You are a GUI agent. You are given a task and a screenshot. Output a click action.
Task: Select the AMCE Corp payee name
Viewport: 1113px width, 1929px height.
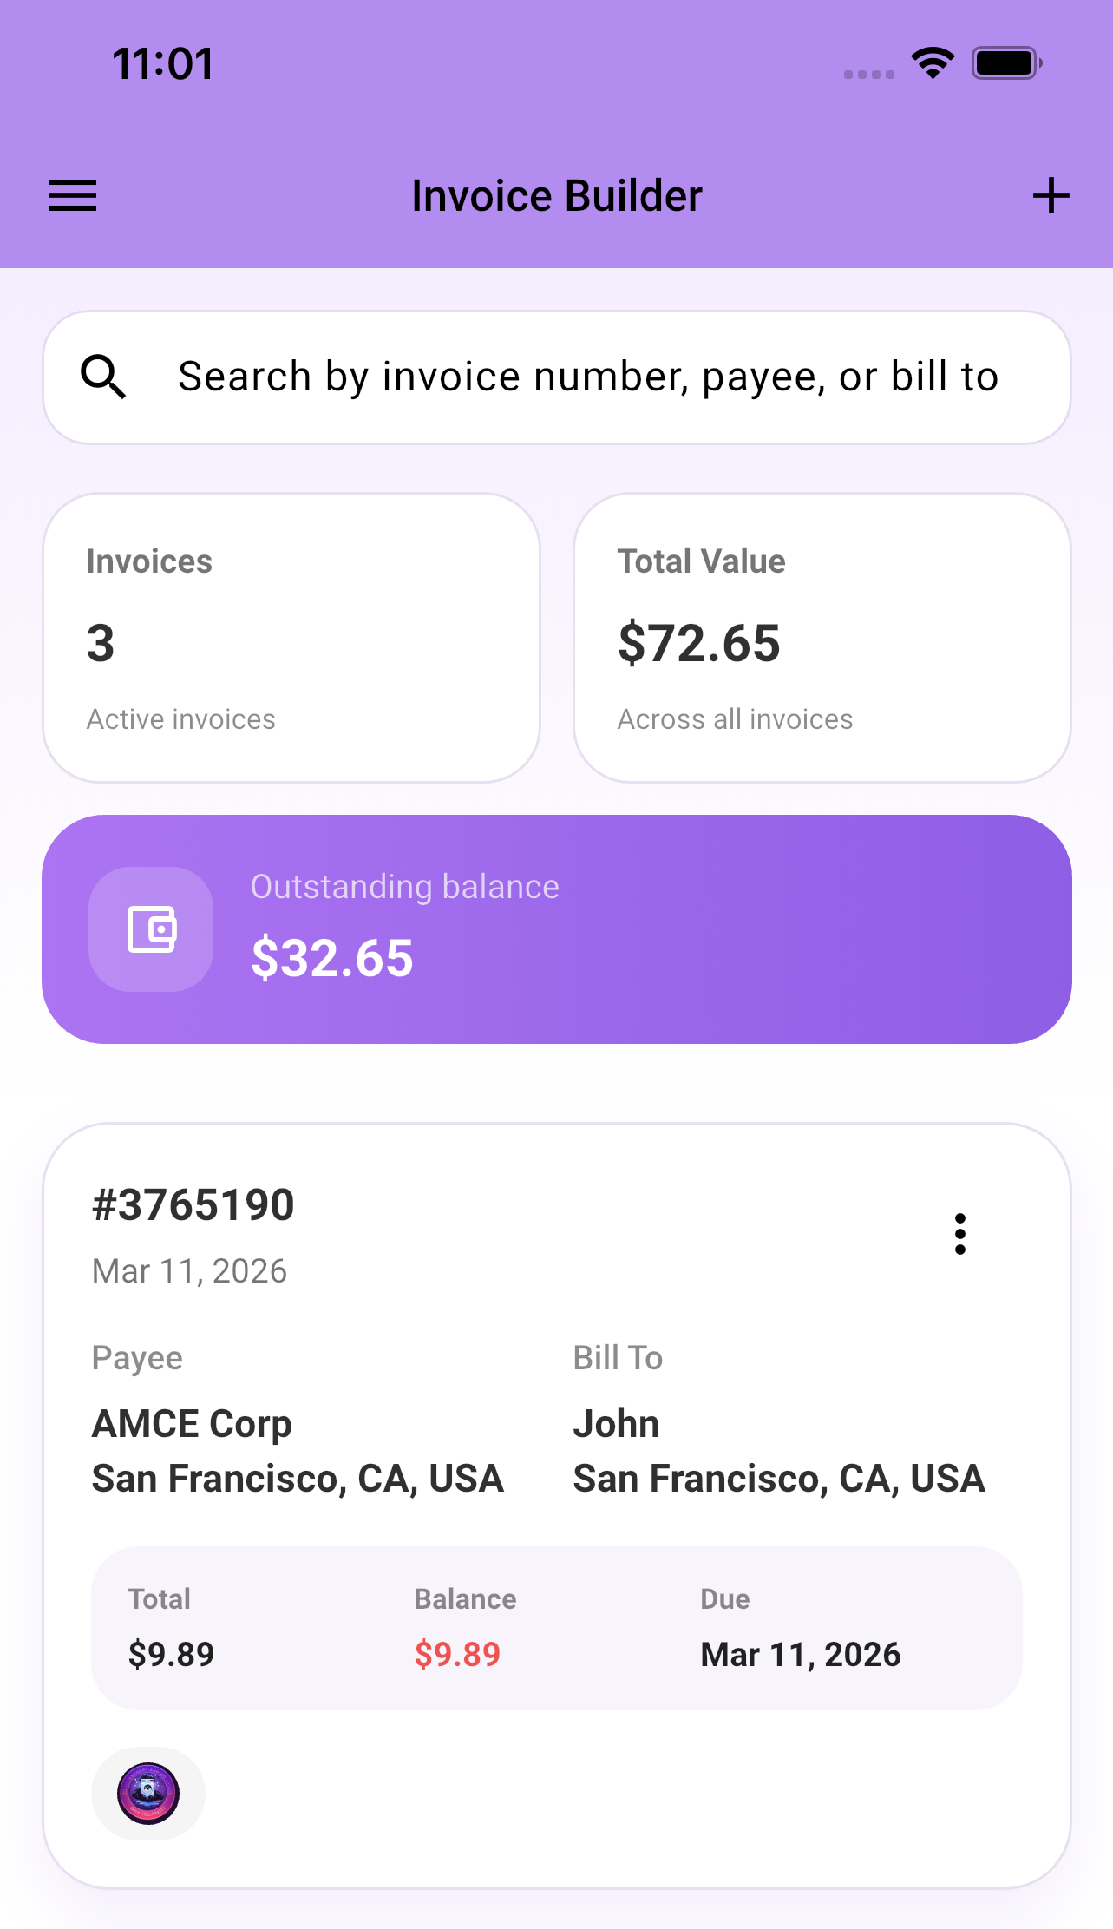tap(192, 1424)
